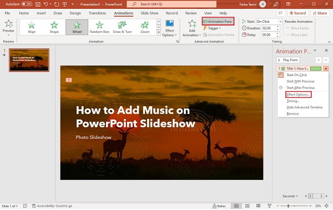
Task: Preview the slide animations
Action: 8,28
